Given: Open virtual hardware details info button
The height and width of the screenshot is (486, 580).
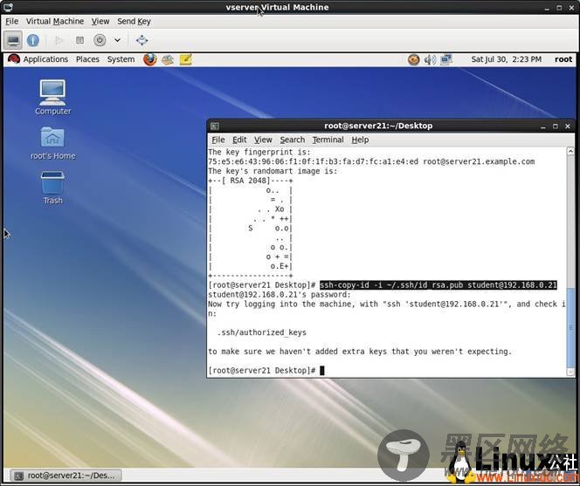Looking at the screenshot, I should click(x=33, y=40).
